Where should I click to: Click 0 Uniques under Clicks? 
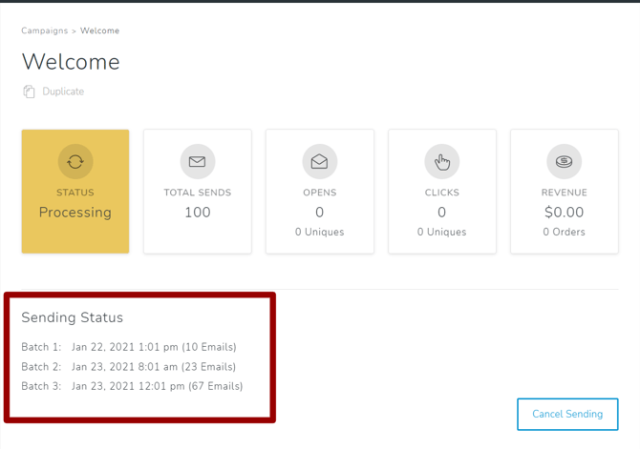441,232
